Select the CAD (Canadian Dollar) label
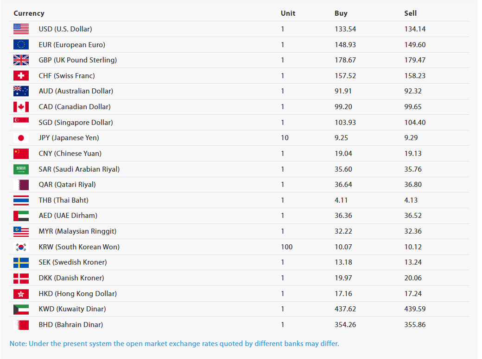 pos(75,107)
